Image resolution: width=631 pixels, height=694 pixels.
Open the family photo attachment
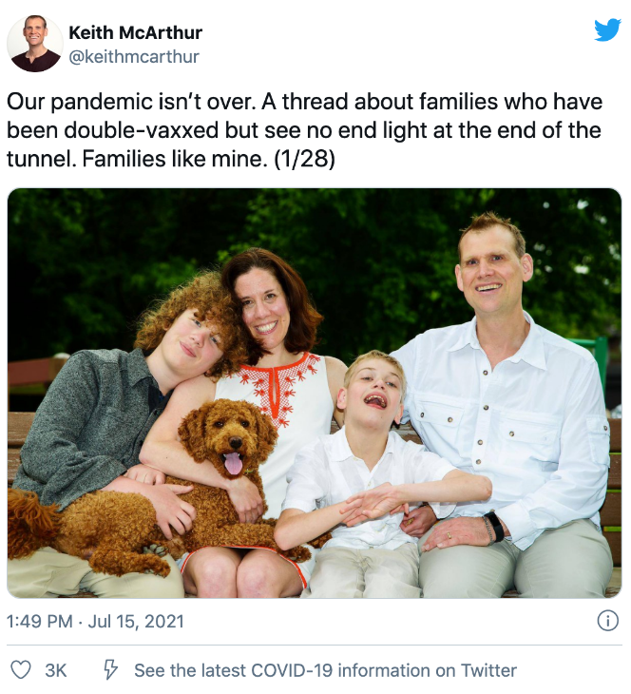click(315, 393)
